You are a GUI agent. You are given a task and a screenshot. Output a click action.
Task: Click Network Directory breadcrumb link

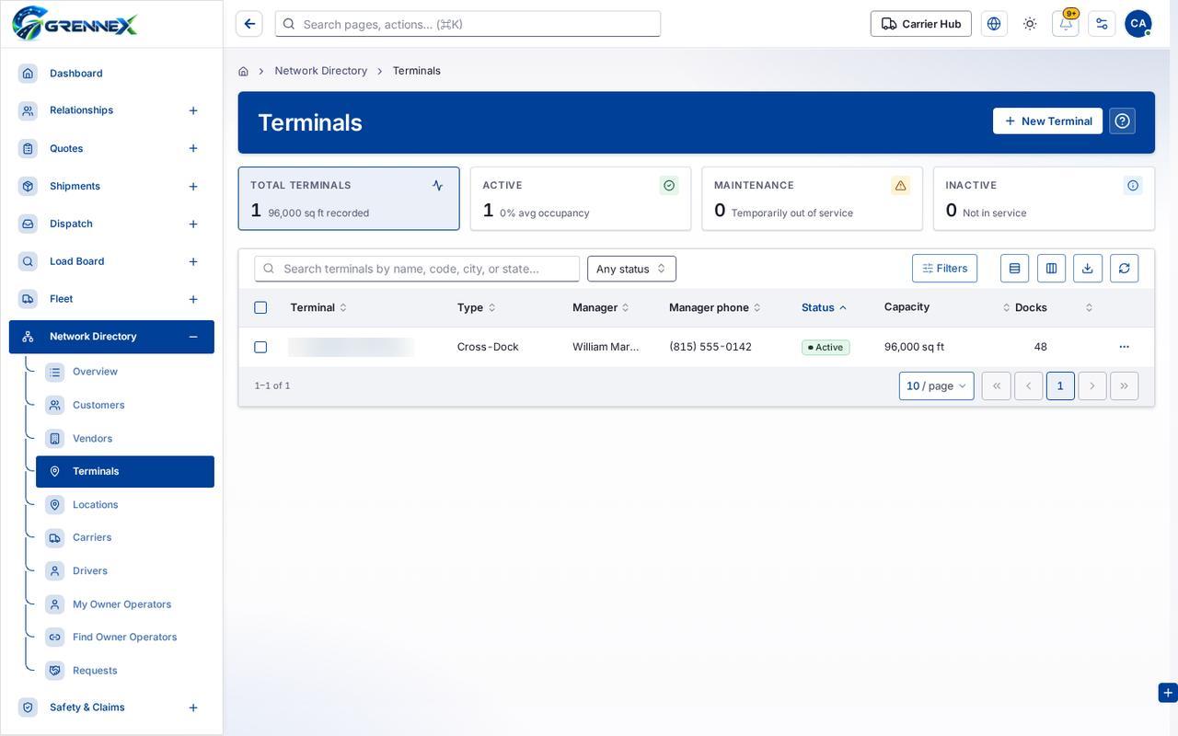pyautogui.click(x=321, y=71)
